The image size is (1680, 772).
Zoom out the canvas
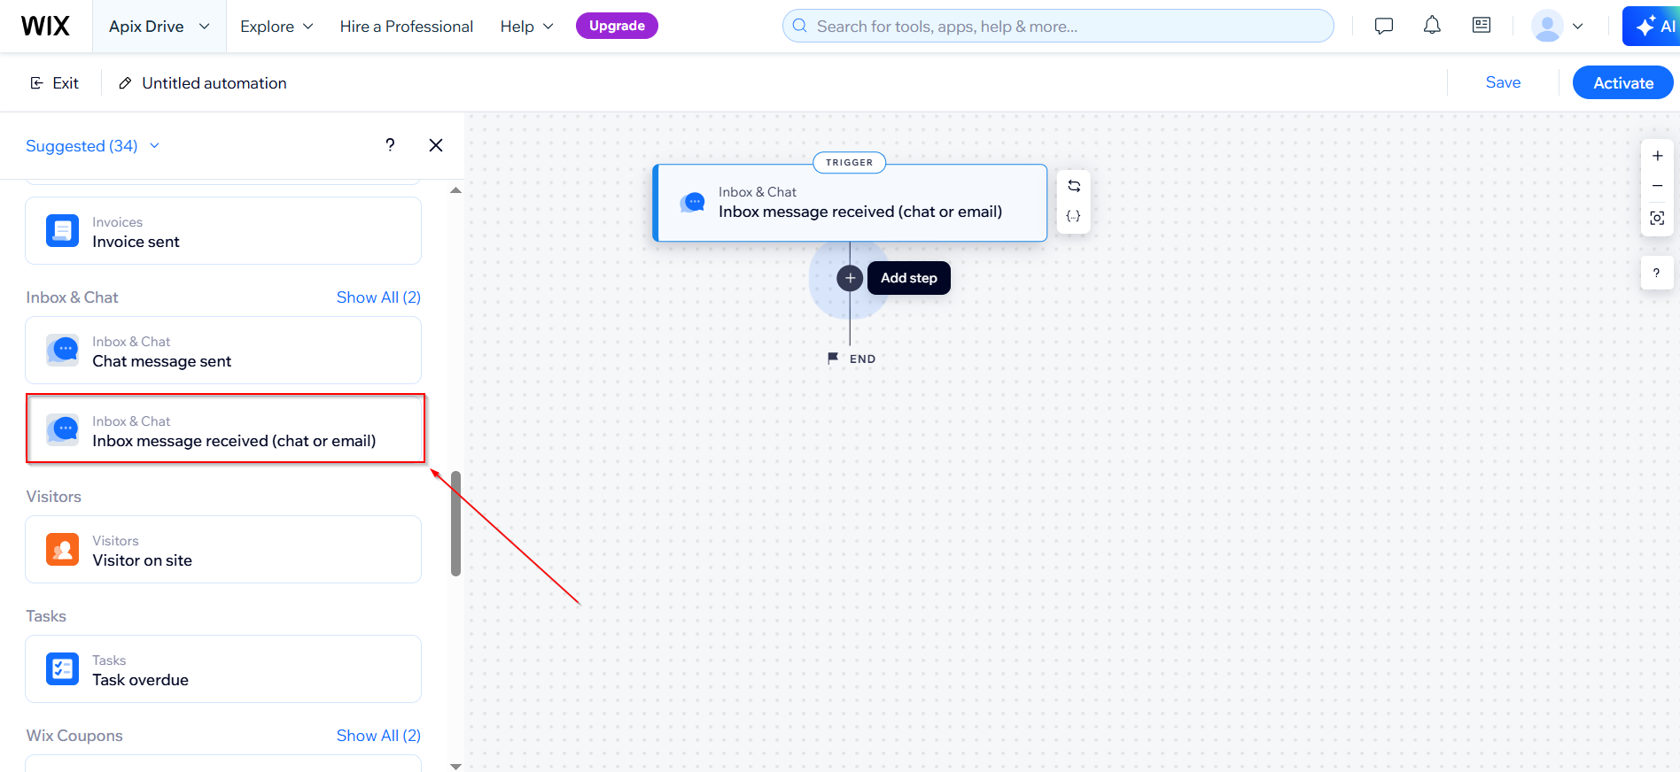(x=1657, y=186)
